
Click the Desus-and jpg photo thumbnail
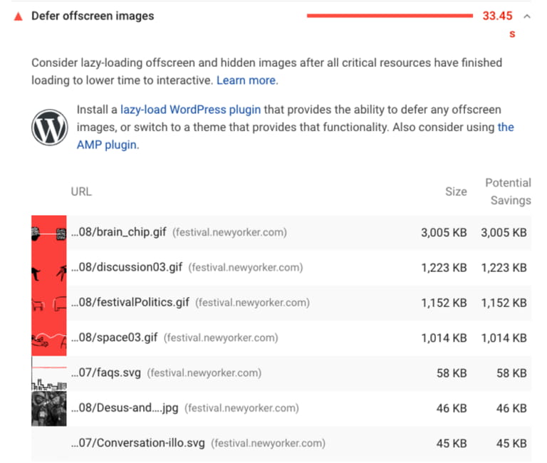point(48,408)
